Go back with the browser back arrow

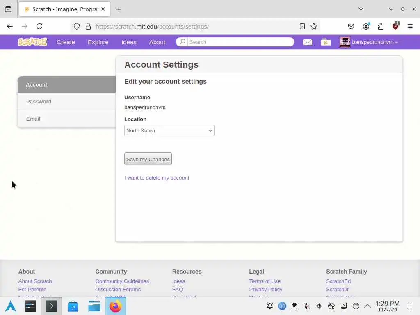[10, 26]
